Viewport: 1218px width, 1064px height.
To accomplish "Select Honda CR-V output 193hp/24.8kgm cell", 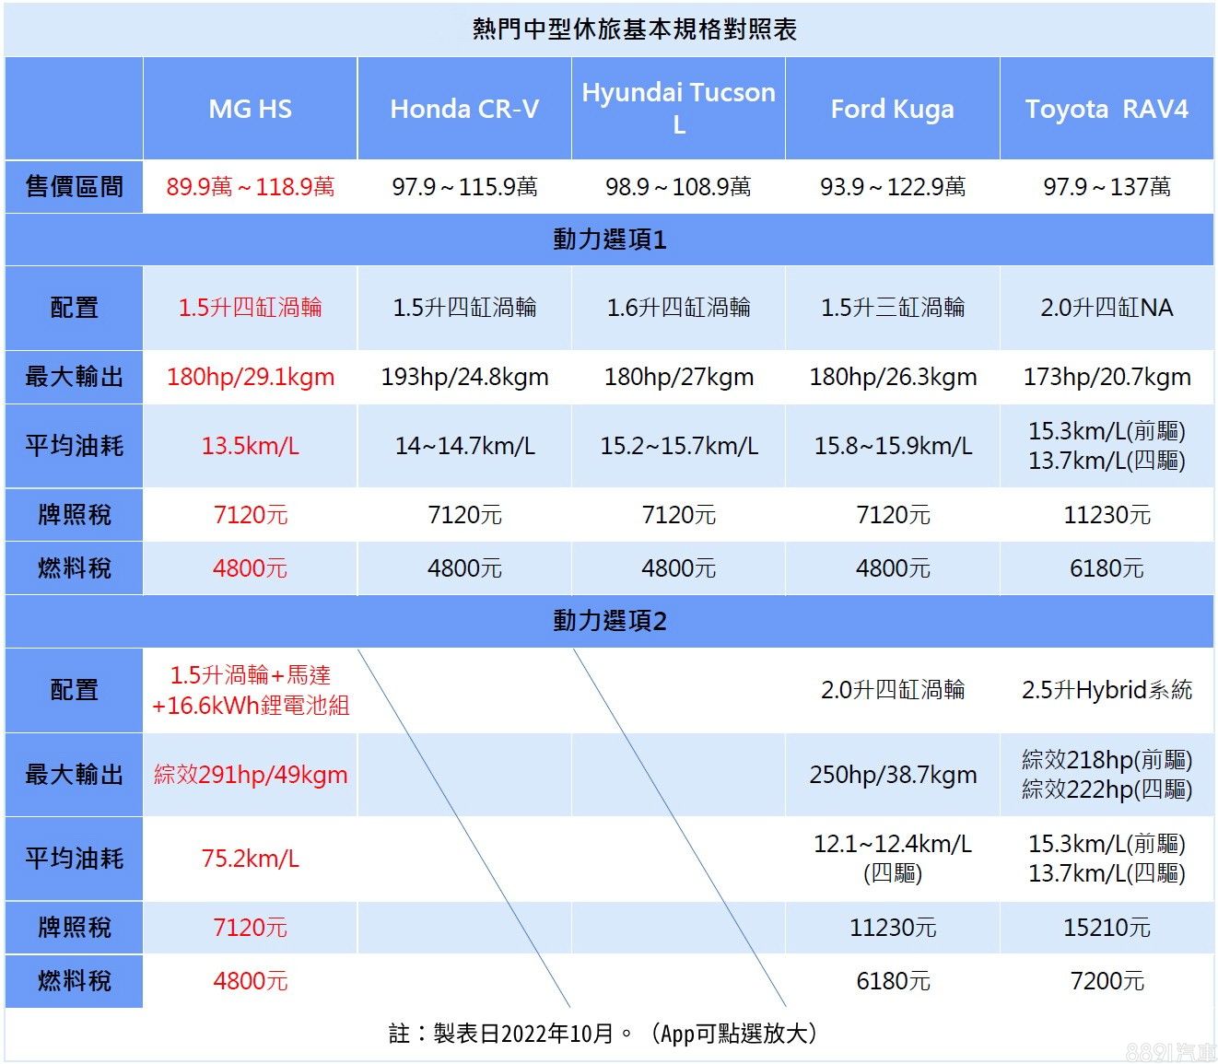I will point(464,377).
